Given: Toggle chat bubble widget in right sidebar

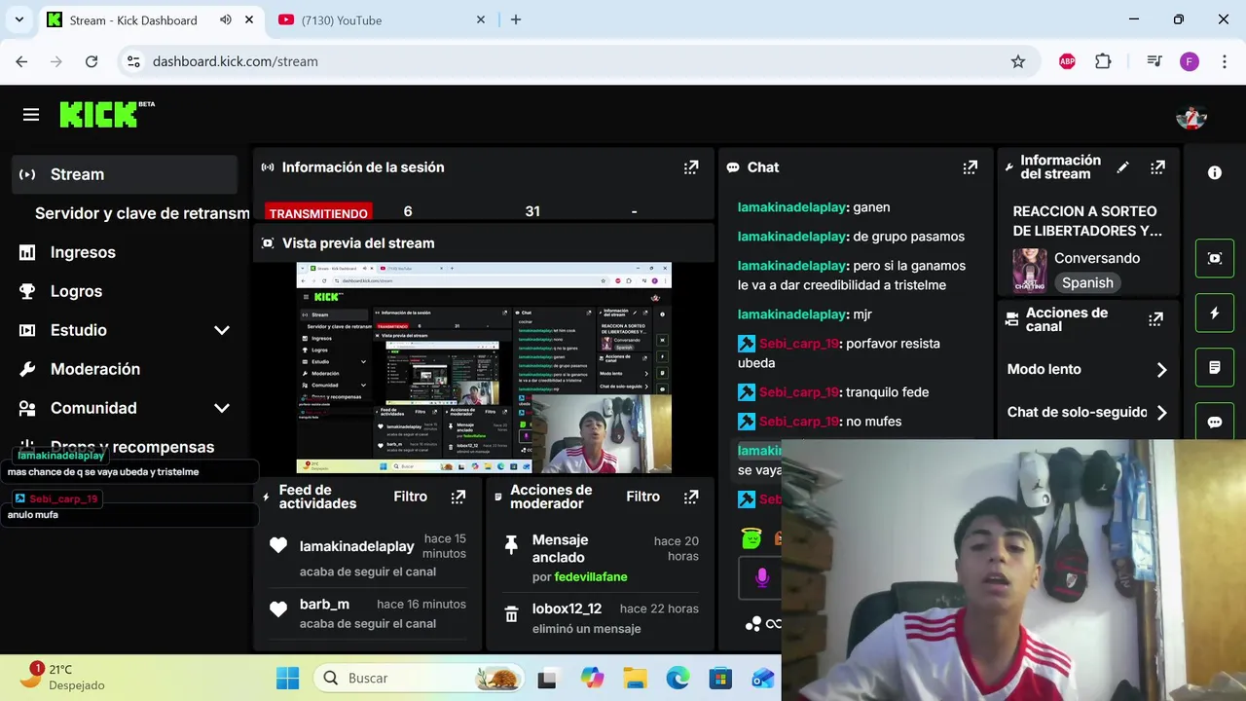Looking at the screenshot, I should tap(1215, 423).
